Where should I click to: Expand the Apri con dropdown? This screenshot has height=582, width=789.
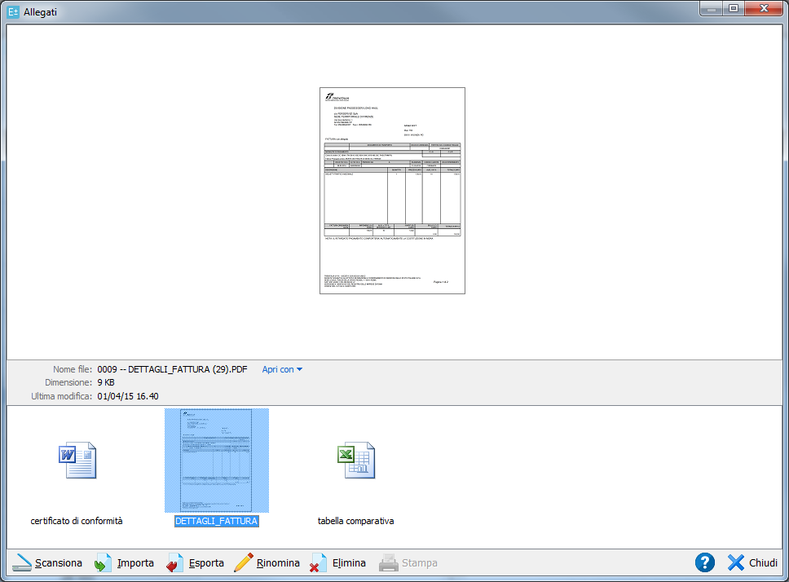(x=282, y=369)
